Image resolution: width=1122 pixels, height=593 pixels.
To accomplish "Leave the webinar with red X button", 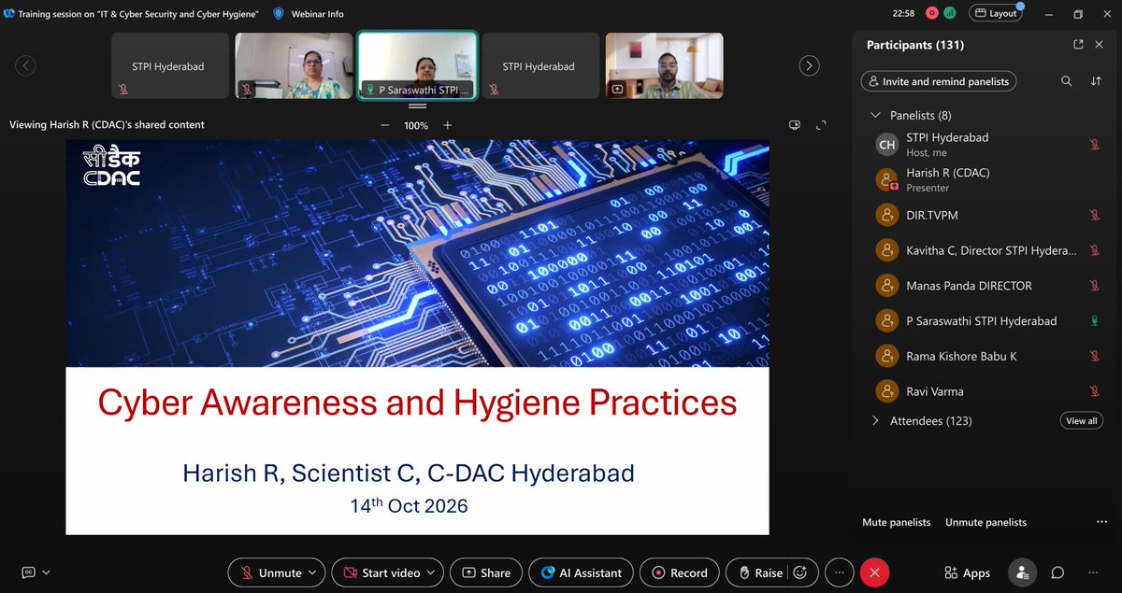I will 874,572.
